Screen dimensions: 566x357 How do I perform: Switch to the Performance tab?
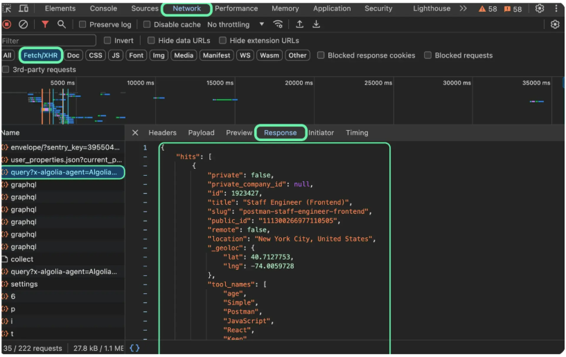click(x=236, y=8)
